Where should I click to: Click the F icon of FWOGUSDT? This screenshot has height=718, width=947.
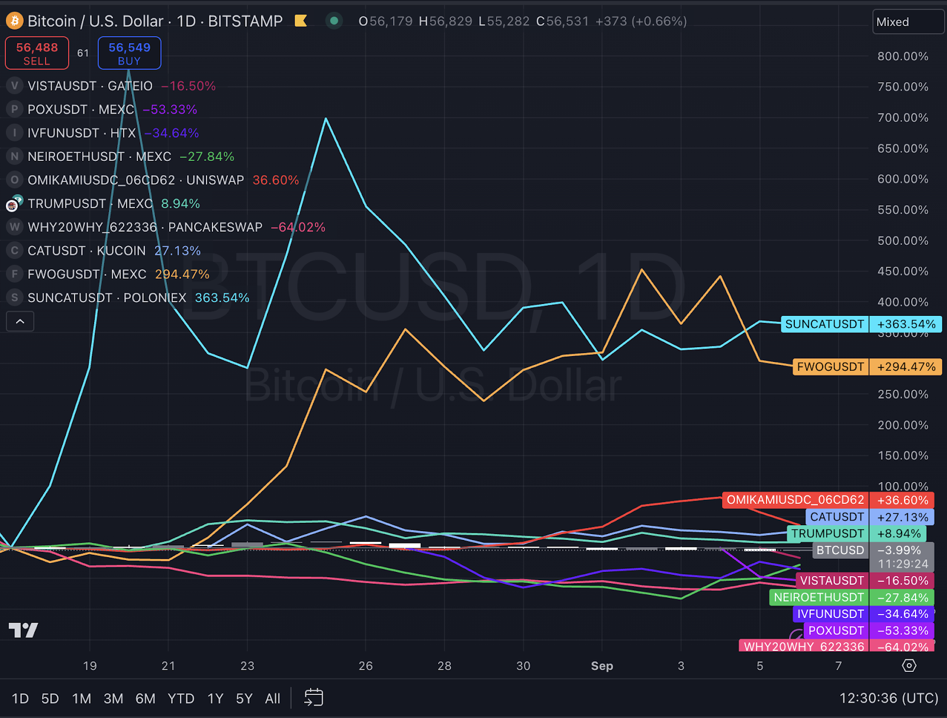pyautogui.click(x=14, y=274)
